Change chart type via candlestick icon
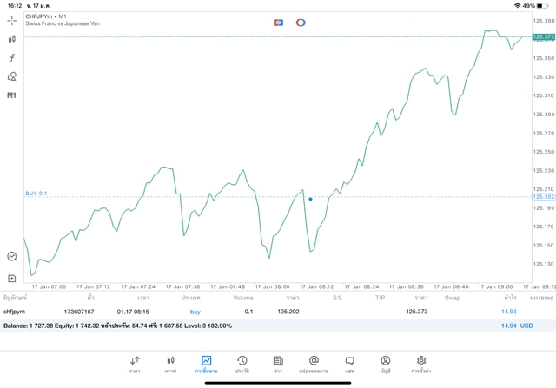The image size is (556, 388). point(12,39)
